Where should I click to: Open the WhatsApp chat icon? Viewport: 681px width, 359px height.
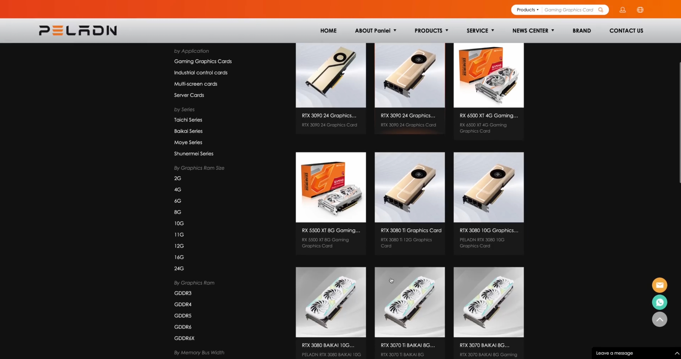click(659, 302)
